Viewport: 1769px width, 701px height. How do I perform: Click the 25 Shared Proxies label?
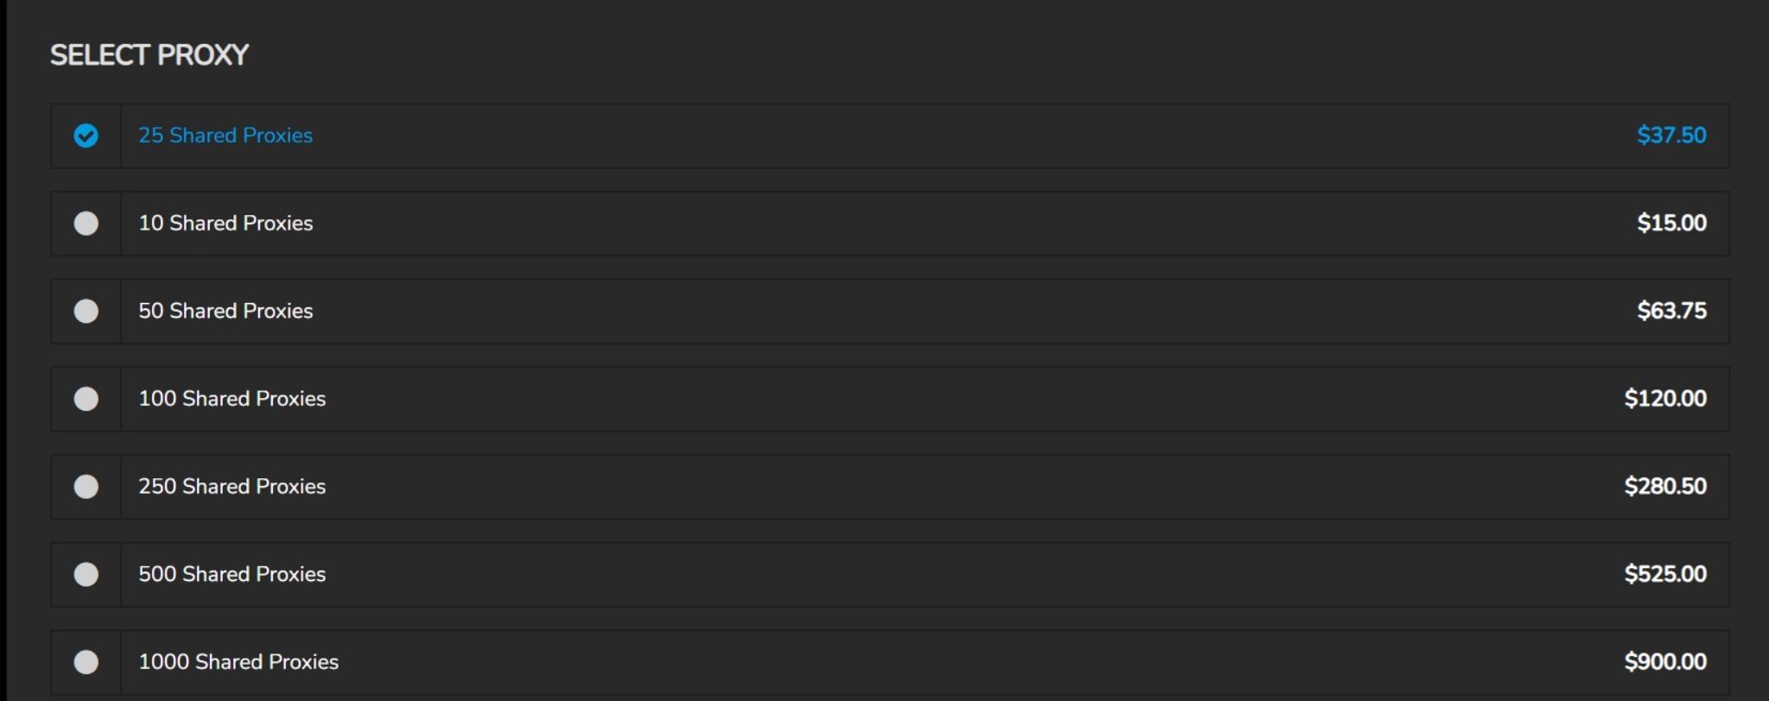click(x=225, y=136)
